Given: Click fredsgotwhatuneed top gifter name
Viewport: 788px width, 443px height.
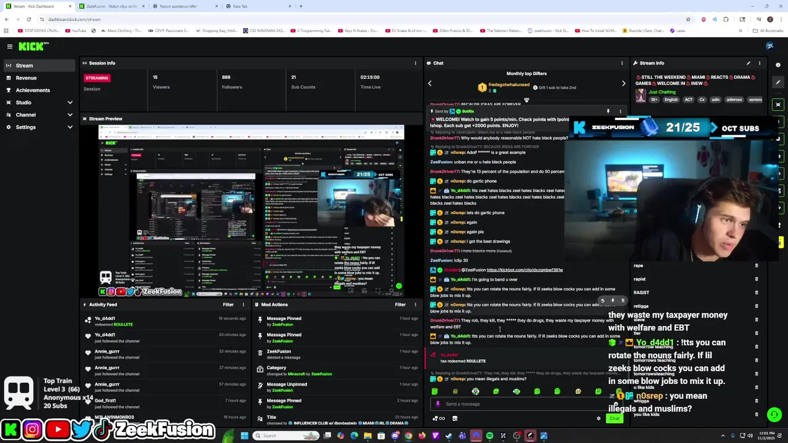Looking at the screenshot, I should click(x=509, y=84).
